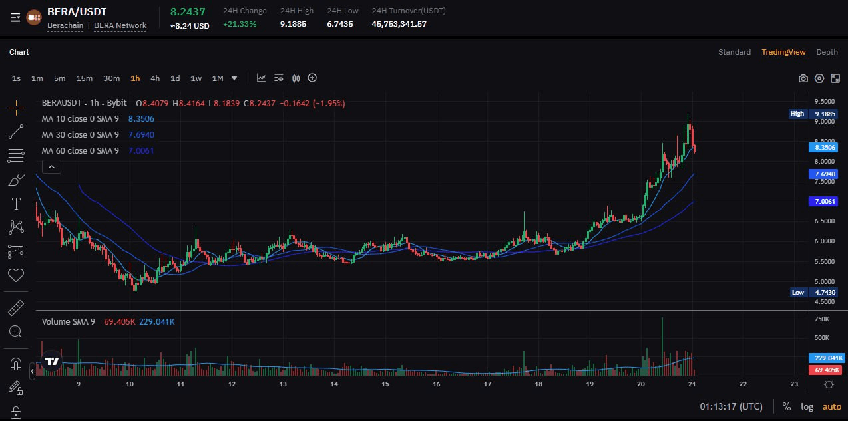Activate the zoom in magnifier tool

point(16,331)
